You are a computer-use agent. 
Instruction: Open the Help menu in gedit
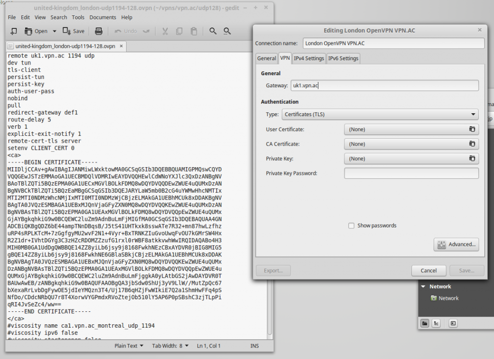tap(127, 17)
